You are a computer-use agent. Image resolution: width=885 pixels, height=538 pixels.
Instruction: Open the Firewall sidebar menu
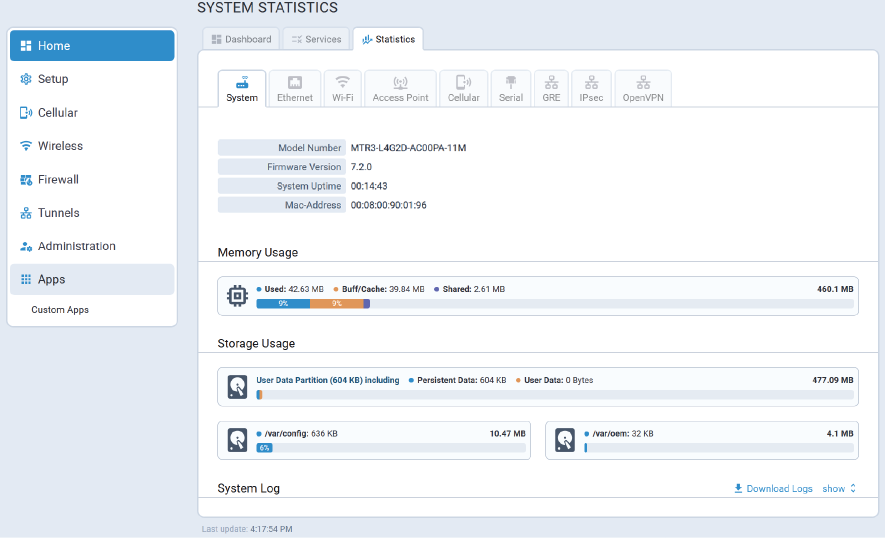pyautogui.click(x=92, y=179)
